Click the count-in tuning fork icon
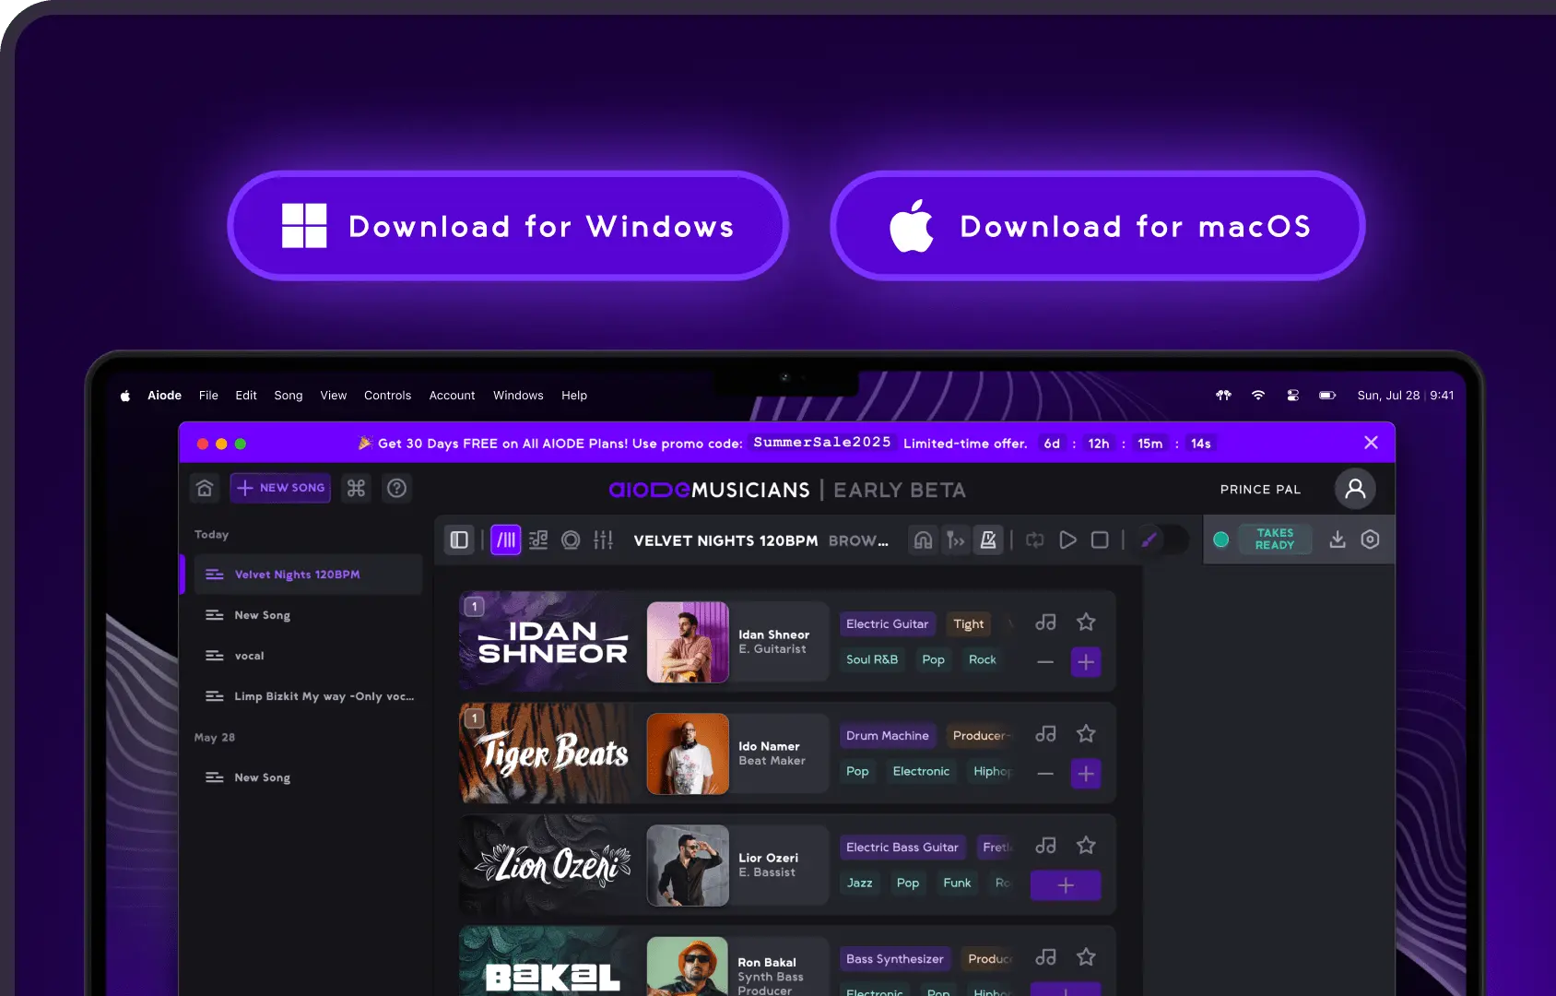 [x=955, y=539]
